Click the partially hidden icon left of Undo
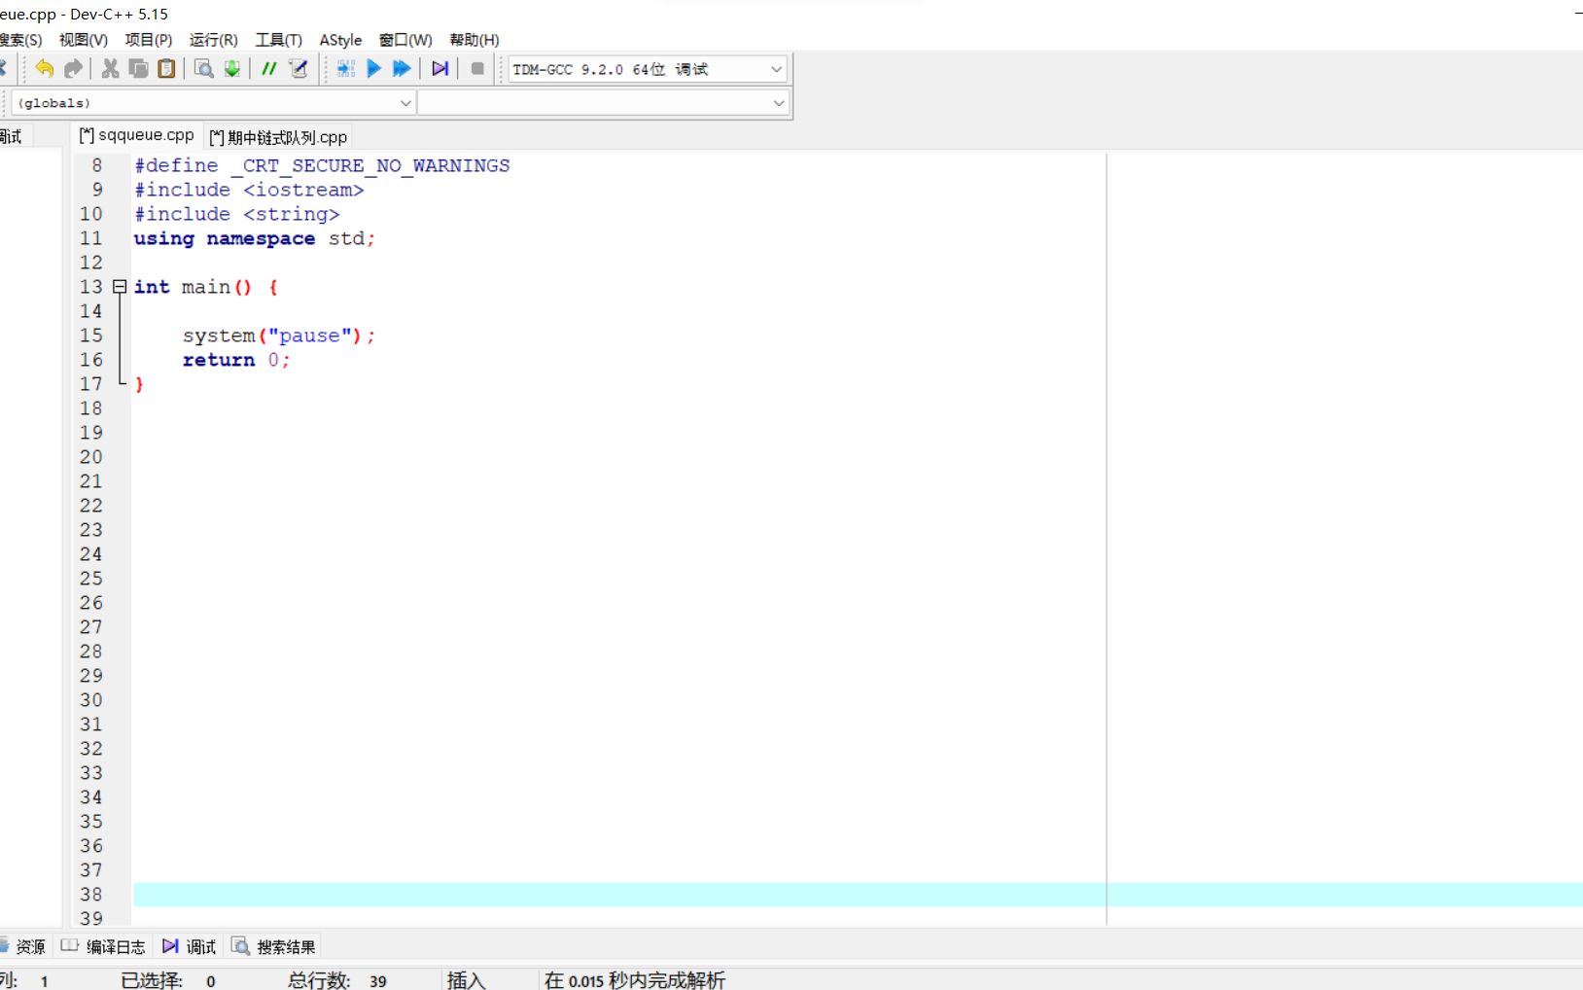This screenshot has height=990, width=1583. pos(4,68)
